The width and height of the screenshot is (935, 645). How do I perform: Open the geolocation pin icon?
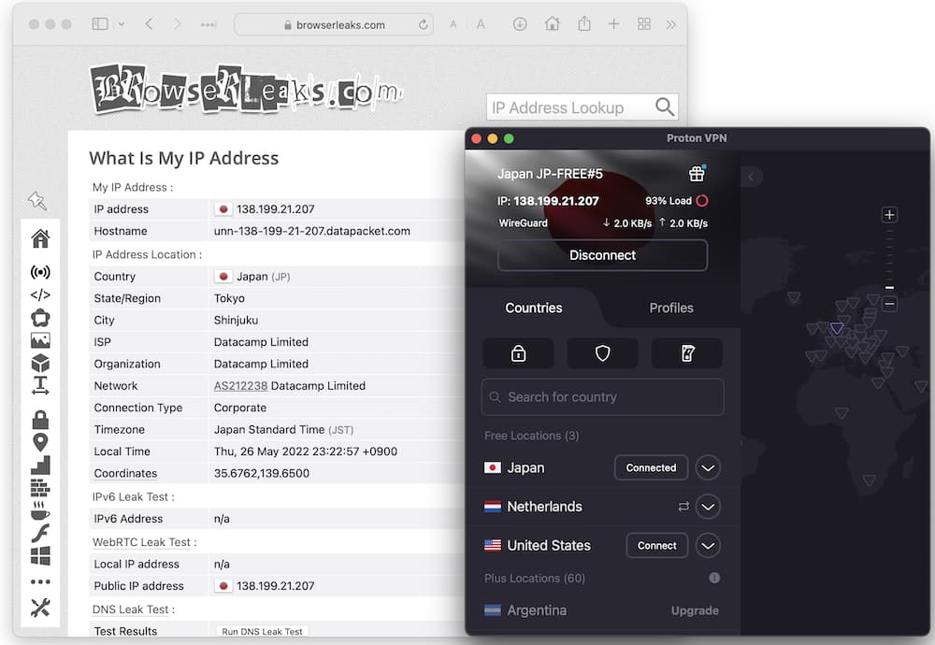pos(40,442)
